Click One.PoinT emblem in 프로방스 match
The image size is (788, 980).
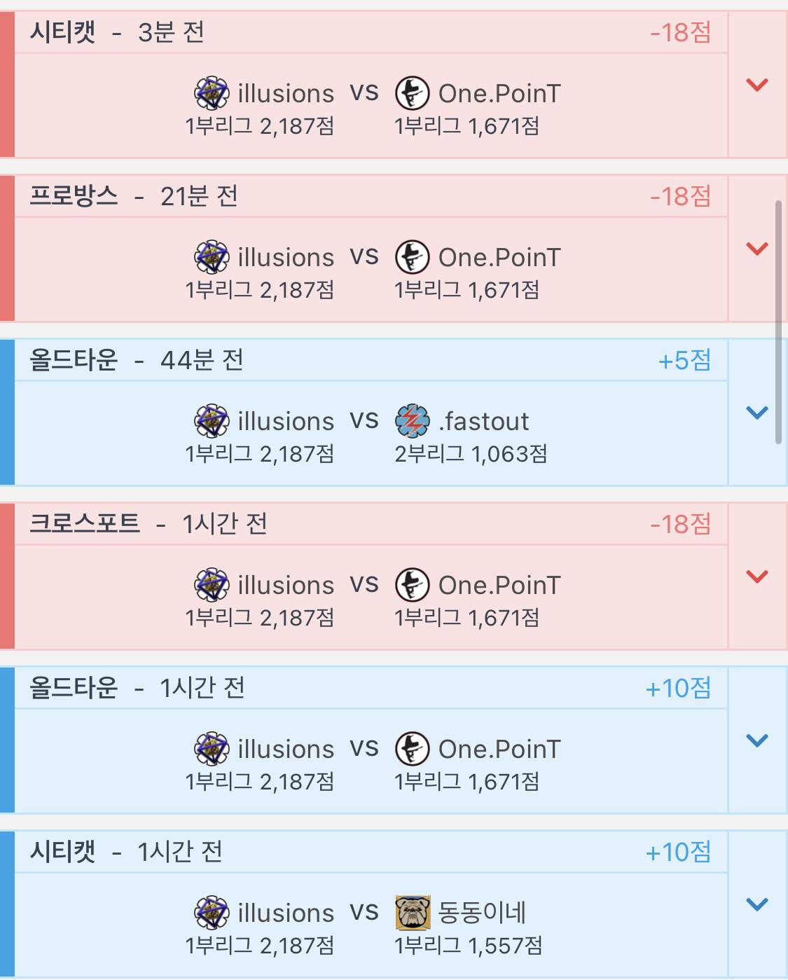click(x=413, y=257)
